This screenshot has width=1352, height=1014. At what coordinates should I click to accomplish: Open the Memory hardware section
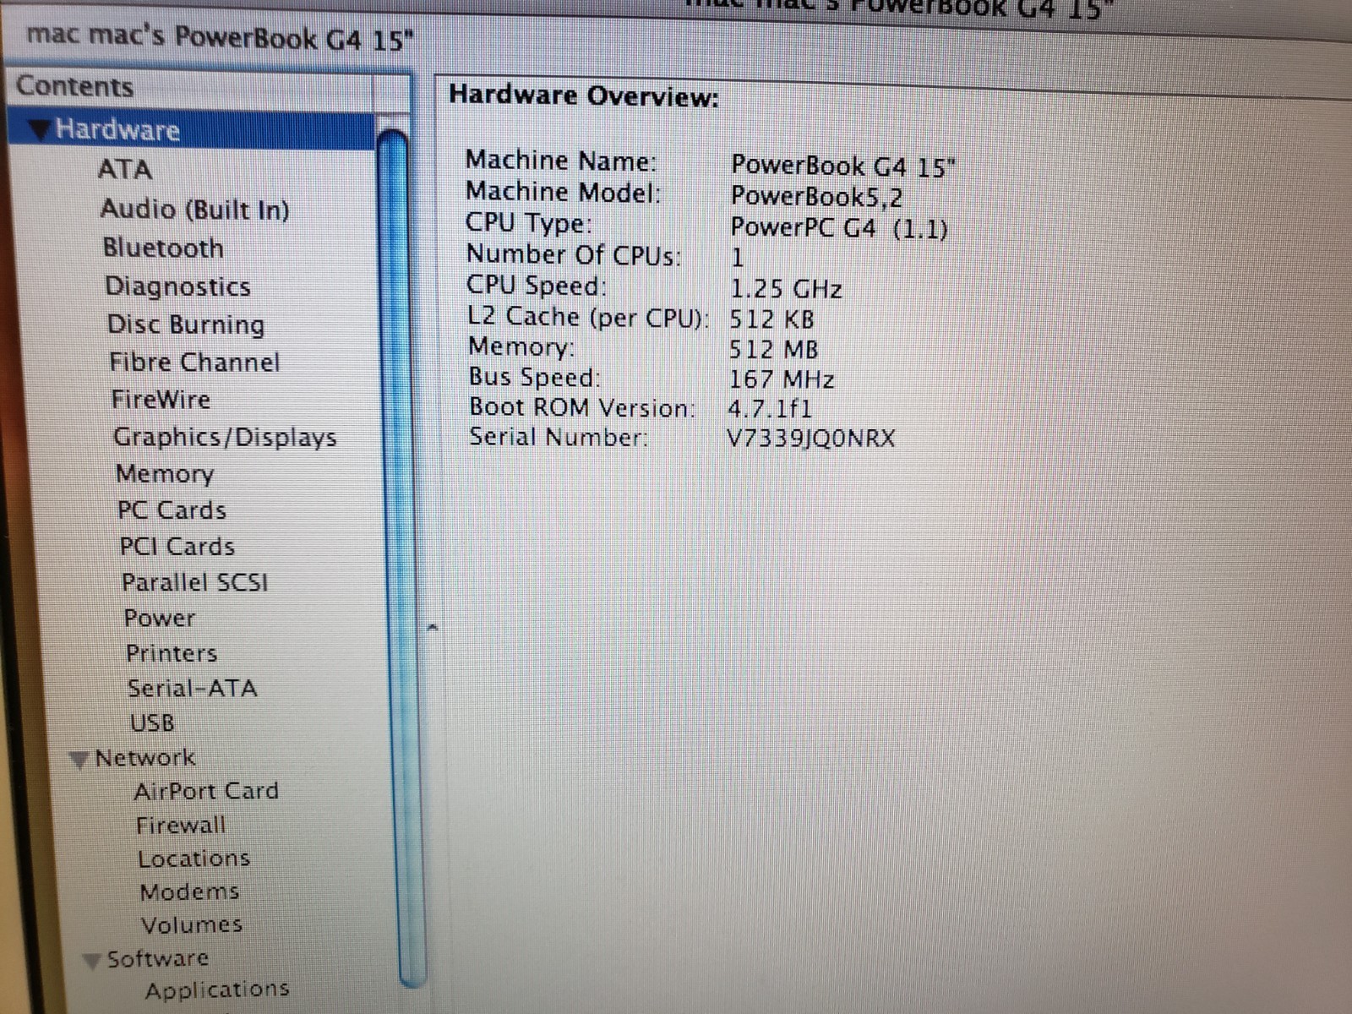coord(165,474)
